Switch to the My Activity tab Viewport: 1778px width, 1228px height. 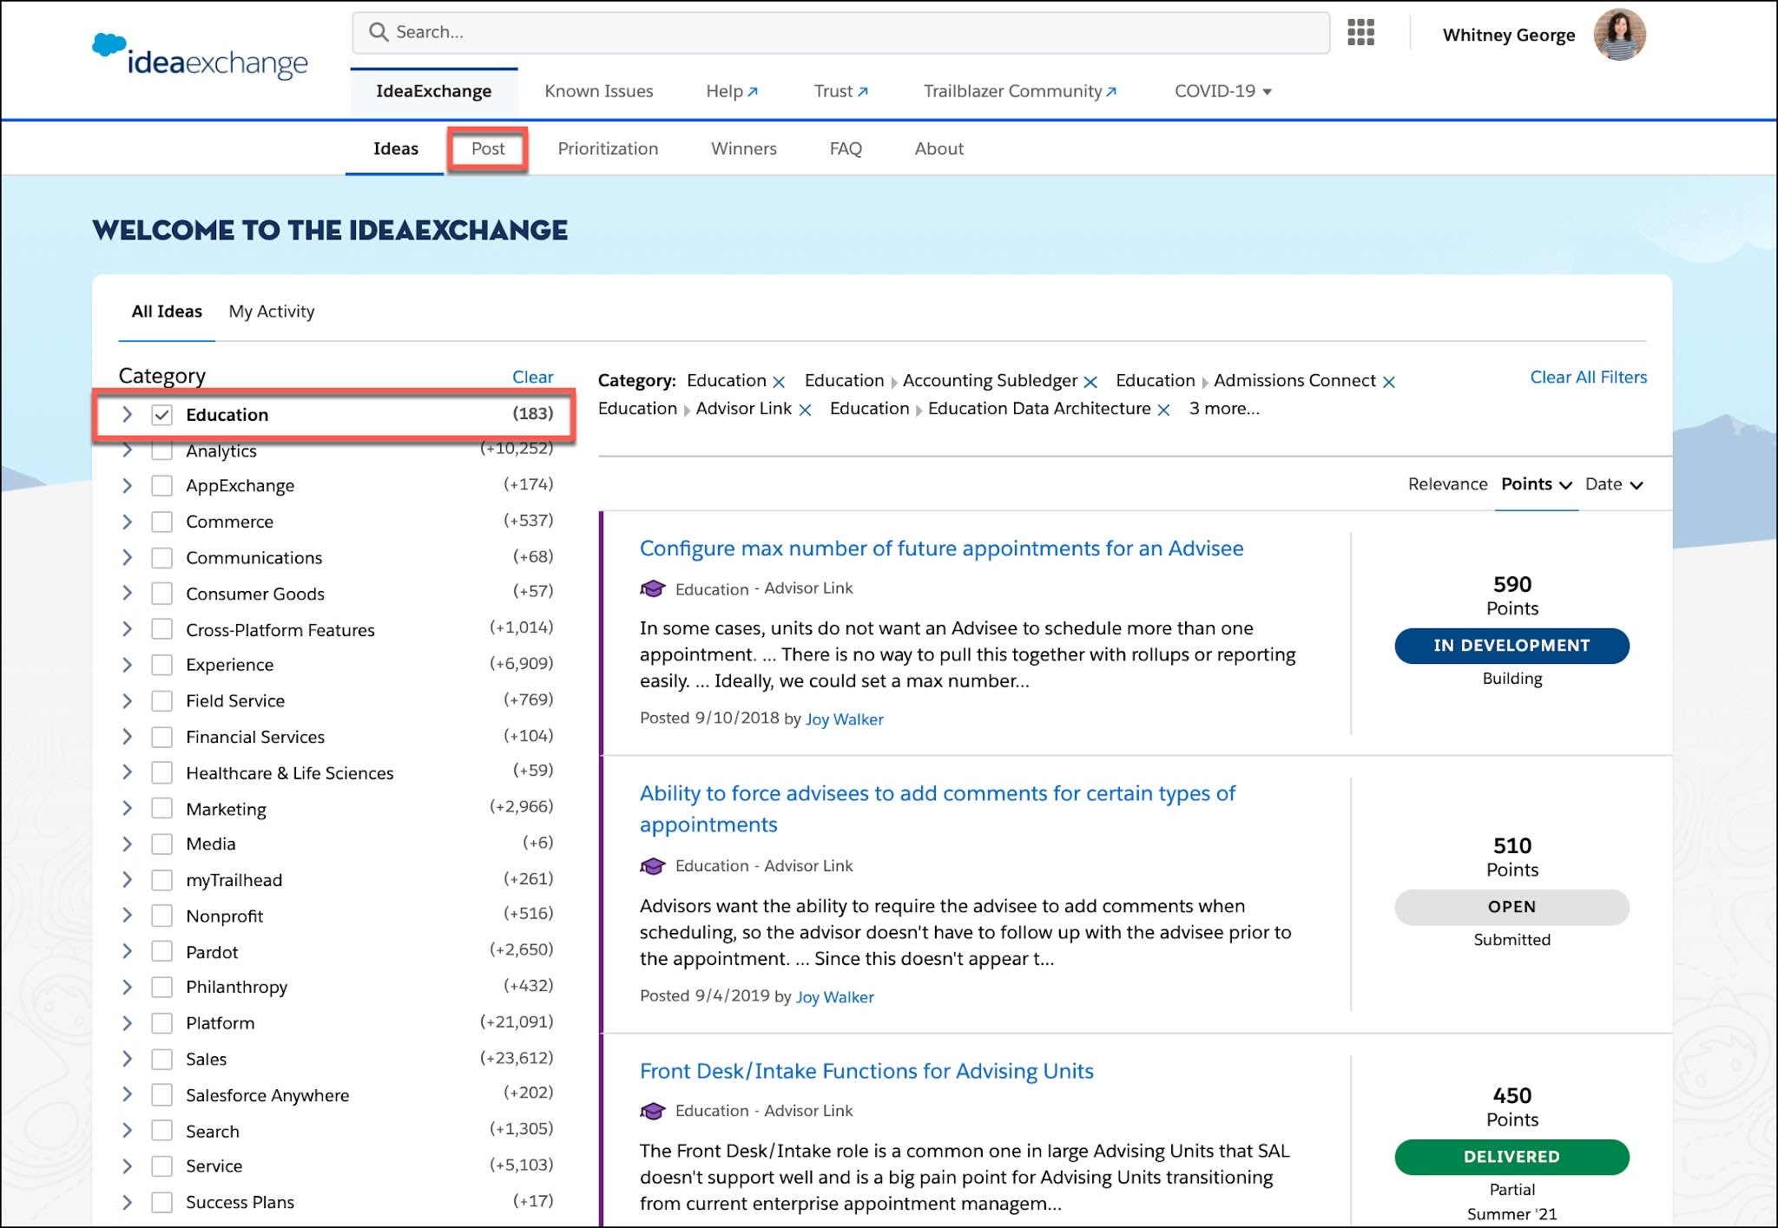(x=272, y=311)
